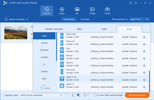Click the Apple TV device icon
Viewport: 154px width, 100px height.
pos(62,86)
